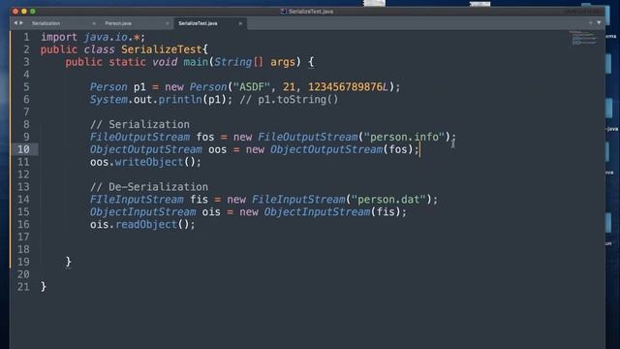Screen dimensions: 620x349
Task: Click "args" parameter on line 3
Action: [283, 62]
